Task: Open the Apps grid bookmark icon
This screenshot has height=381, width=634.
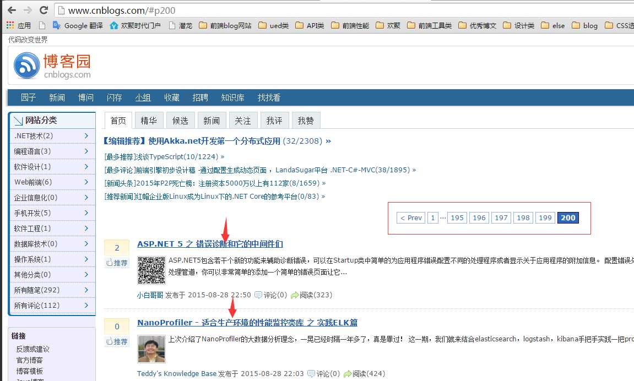Action: point(10,25)
